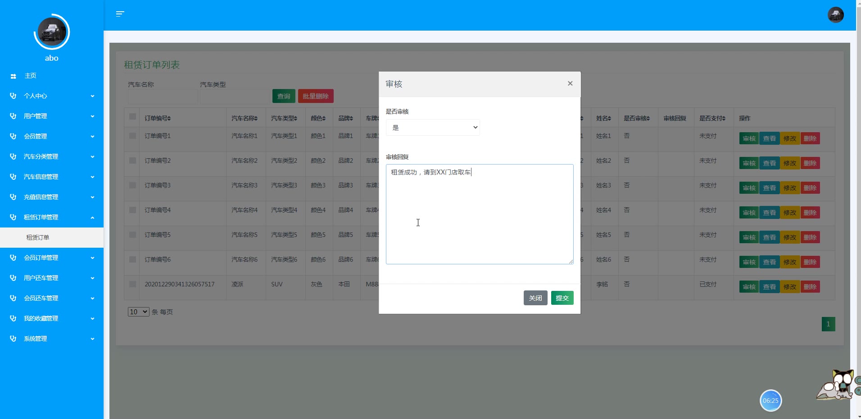
Task: Close the 审核 dialog with the X
Action: [570, 83]
